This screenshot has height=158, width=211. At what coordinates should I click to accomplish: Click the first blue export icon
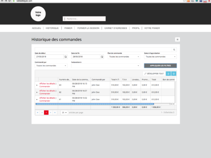(168, 74)
